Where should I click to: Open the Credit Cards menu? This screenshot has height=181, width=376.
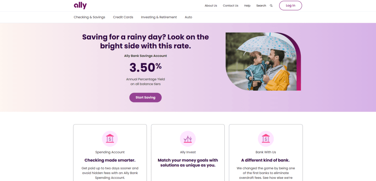tap(123, 17)
